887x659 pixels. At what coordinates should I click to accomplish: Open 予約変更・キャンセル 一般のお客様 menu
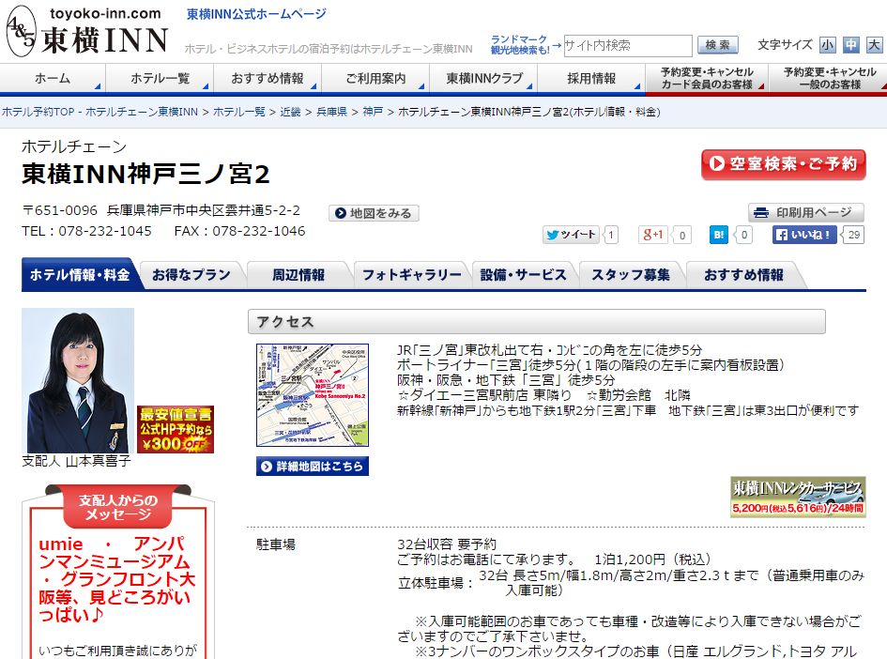tap(829, 78)
